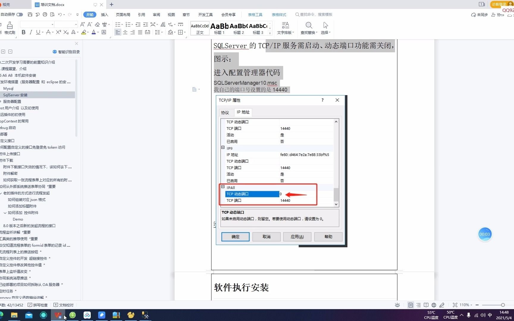Open the Review (审阅) ribbon tab
Viewport: 514px width, 321px height.
coord(156,15)
